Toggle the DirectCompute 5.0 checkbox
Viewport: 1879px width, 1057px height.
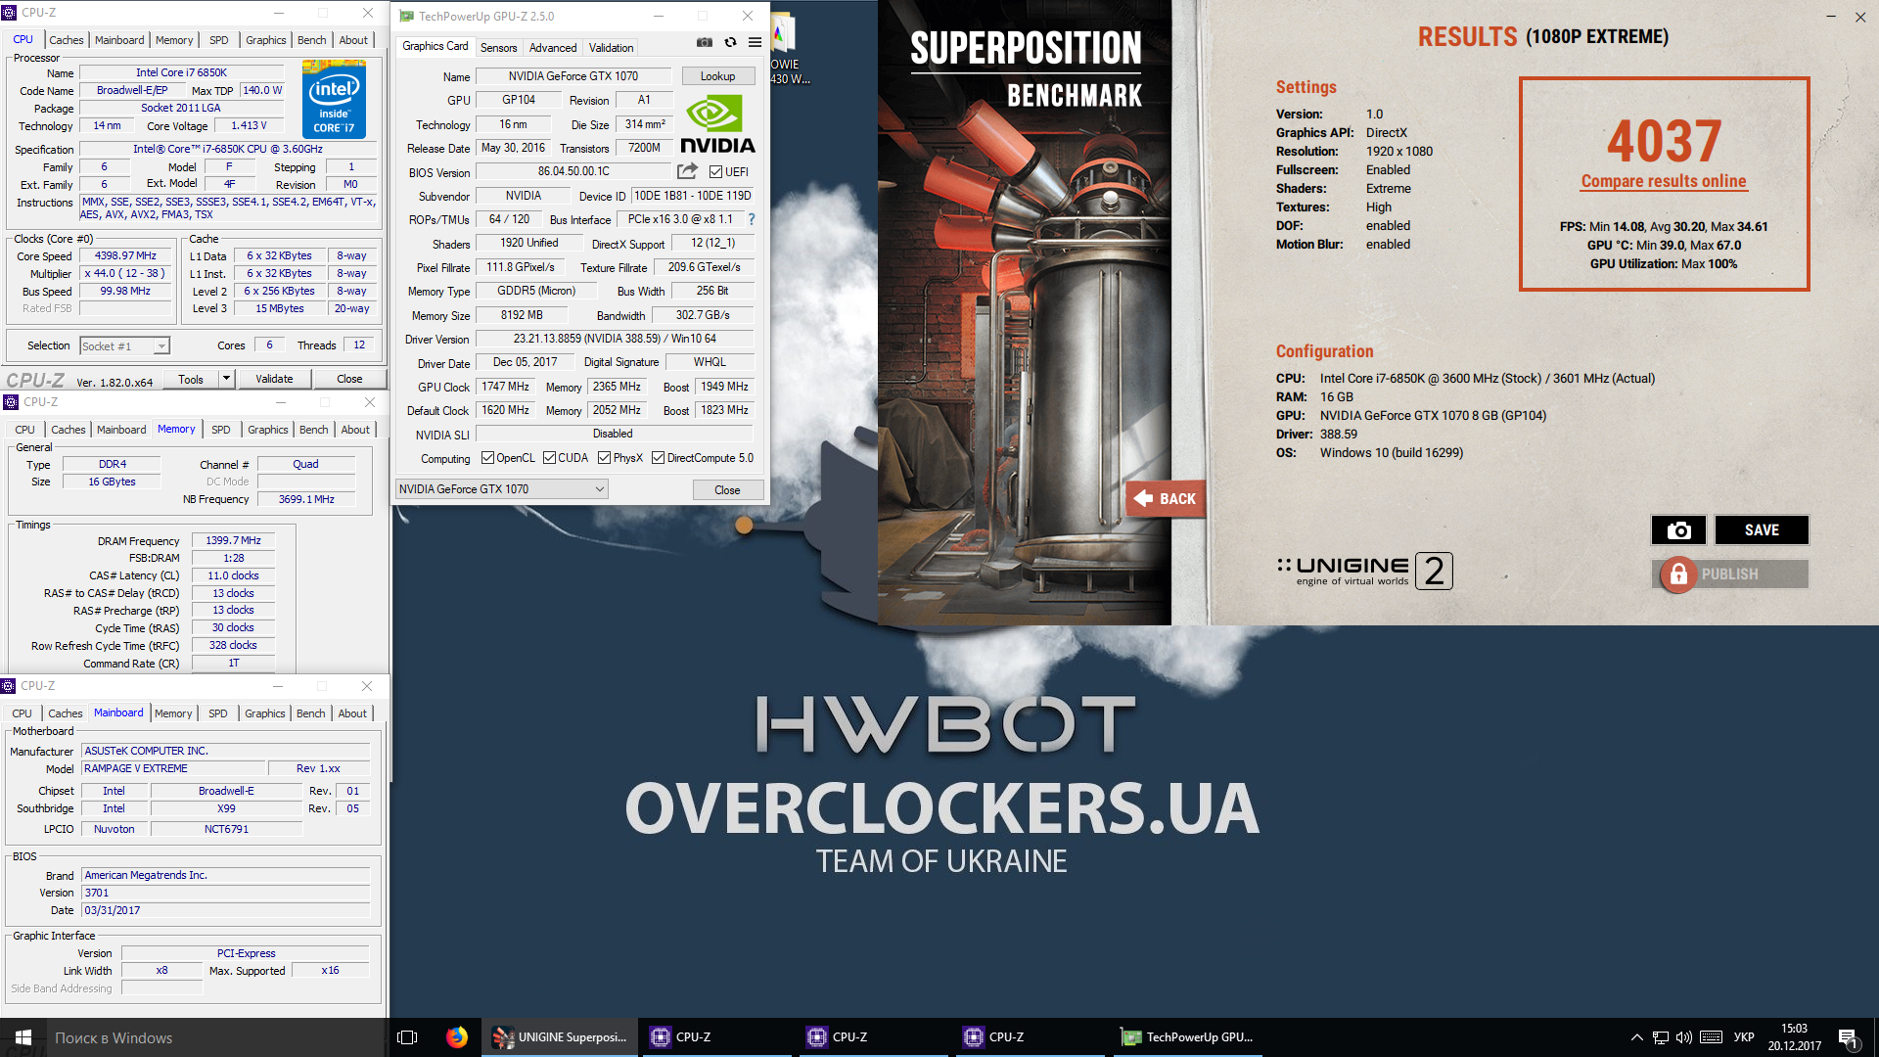pyautogui.click(x=658, y=458)
